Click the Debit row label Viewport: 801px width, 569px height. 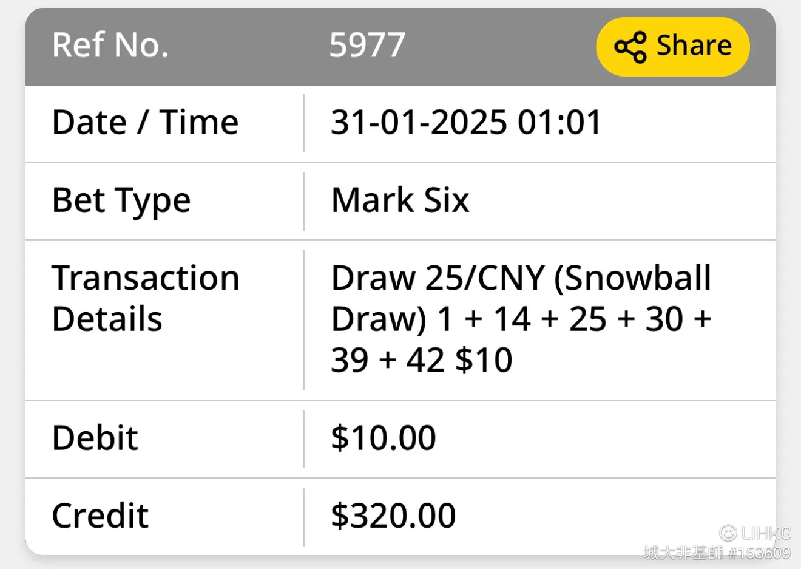pos(95,438)
